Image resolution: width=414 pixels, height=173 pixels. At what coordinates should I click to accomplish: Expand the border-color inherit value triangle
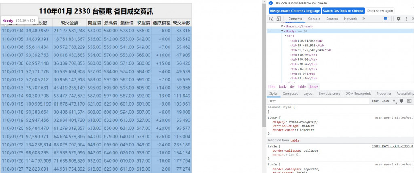(x=298, y=130)
